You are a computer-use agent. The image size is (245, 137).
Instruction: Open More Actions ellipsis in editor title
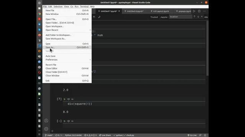204,11
